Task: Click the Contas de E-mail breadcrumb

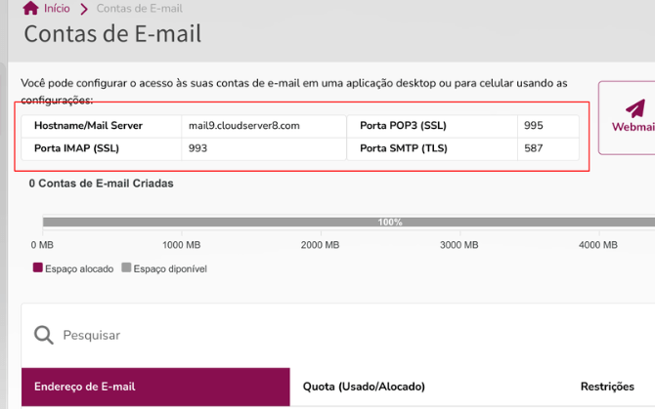Action: pos(140,9)
